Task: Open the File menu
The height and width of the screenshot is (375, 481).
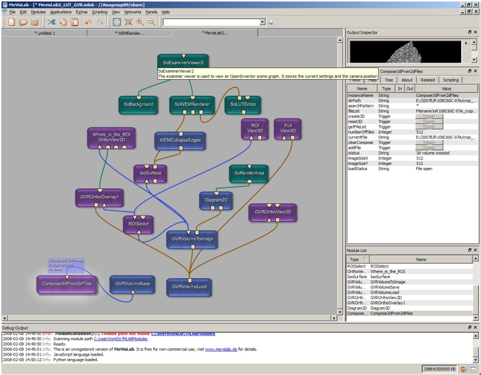Action: [12, 12]
